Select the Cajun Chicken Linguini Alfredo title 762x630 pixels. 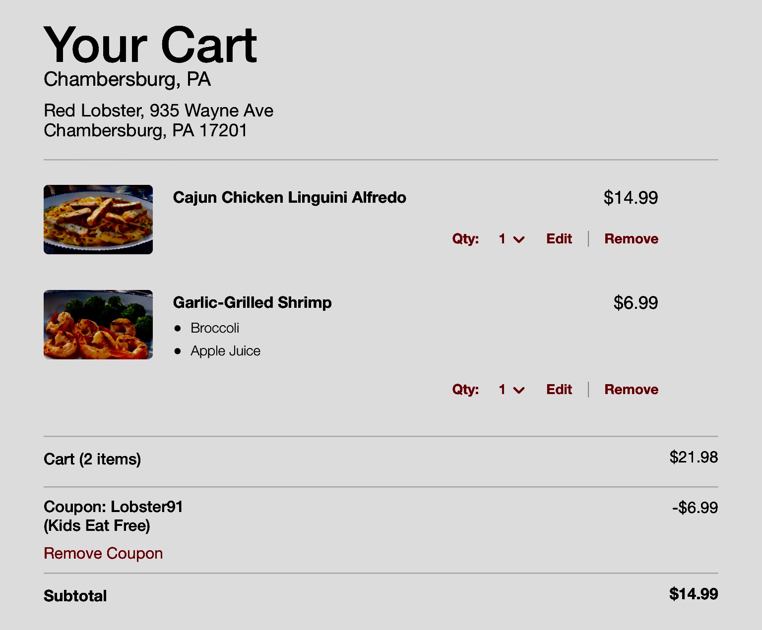(290, 197)
